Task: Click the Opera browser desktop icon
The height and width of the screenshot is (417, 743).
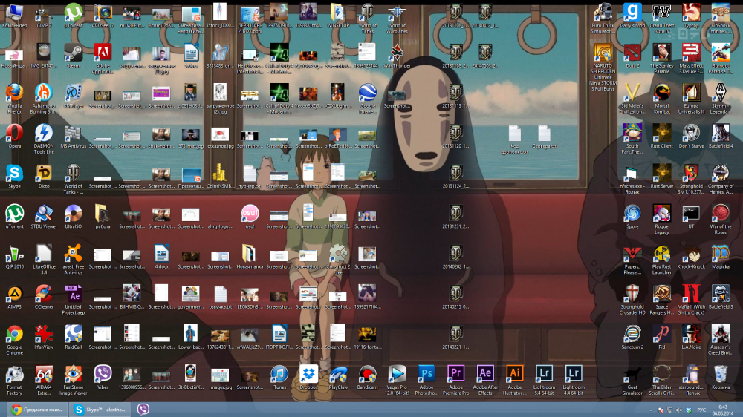Action: tap(14, 137)
